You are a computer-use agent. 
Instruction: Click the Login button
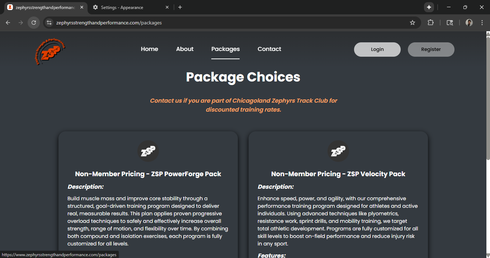coord(377,49)
